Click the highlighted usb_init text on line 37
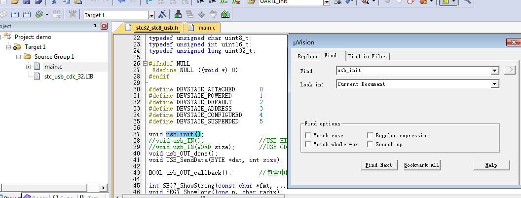 [x=180, y=134]
